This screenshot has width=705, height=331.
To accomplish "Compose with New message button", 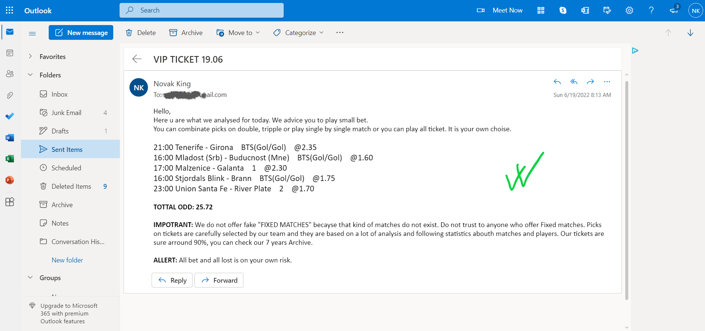I will [x=81, y=32].
